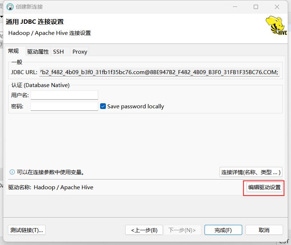Click 测试链接(T)... button
Screen dimensions: 291x245
(x=27, y=230)
